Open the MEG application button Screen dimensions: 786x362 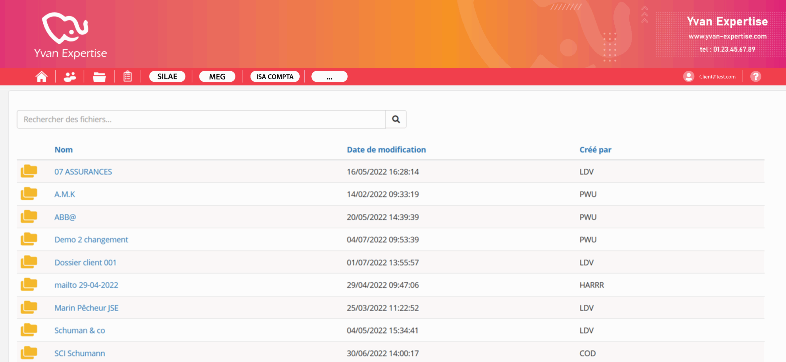pyautogui.click(x=217, y=77)
